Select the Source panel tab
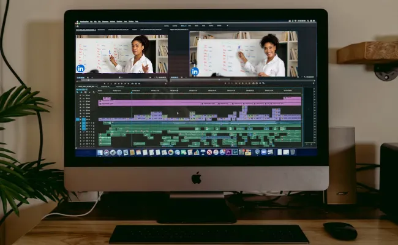398x245 pixels. coord(86,29)
